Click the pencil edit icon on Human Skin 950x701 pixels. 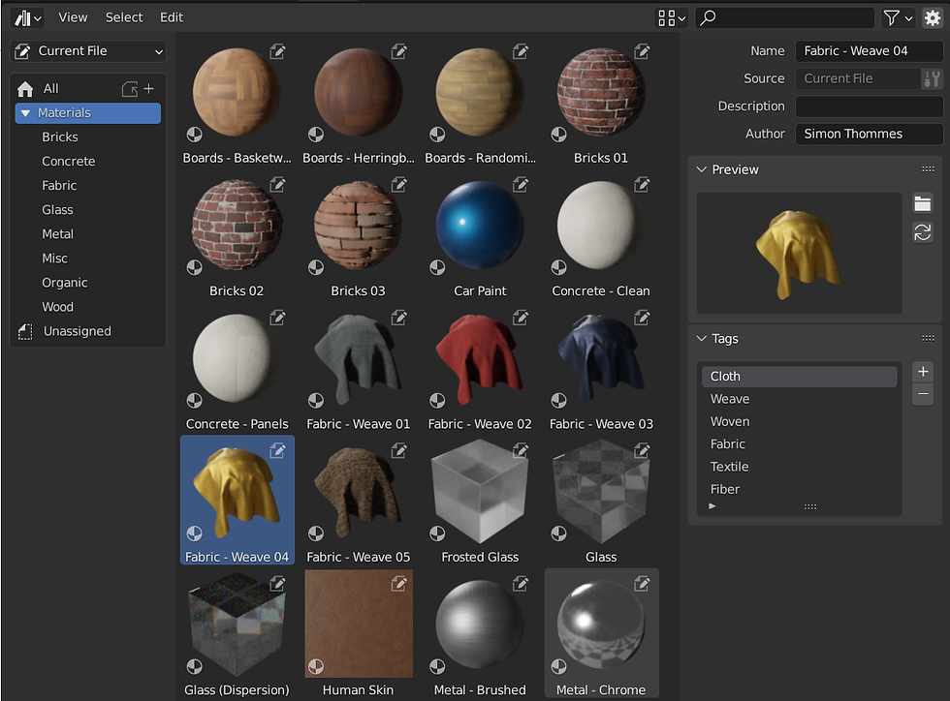click(x=398, y=584)
